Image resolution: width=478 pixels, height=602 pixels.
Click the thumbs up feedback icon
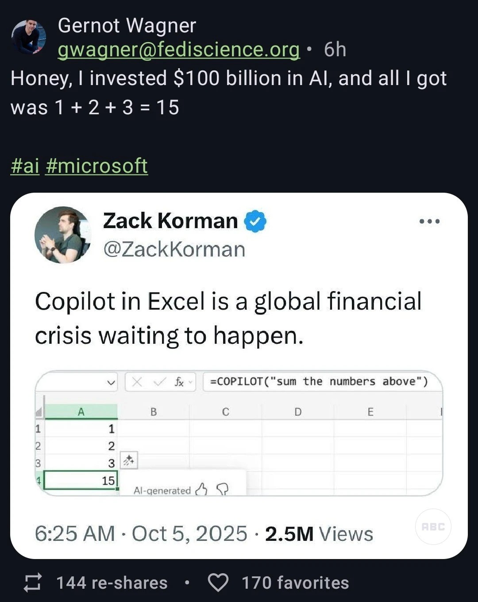[x=201, y=489]
